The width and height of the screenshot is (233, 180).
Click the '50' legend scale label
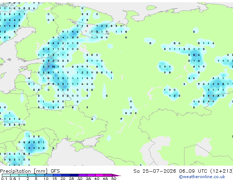(114, 179)
